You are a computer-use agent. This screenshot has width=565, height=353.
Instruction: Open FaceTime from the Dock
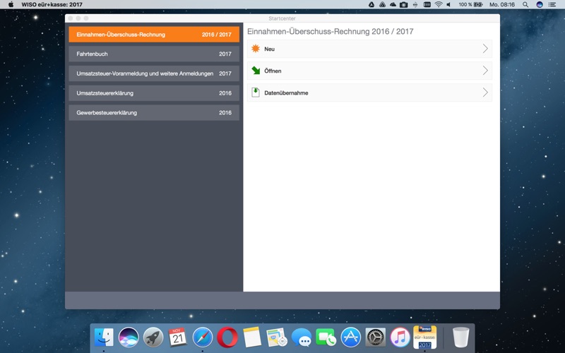326,337
